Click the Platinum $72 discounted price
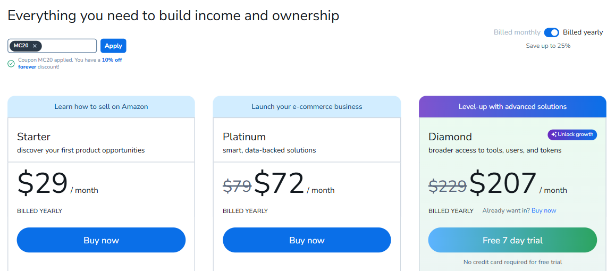The image size is (615, 271). (x=279, y=184)
